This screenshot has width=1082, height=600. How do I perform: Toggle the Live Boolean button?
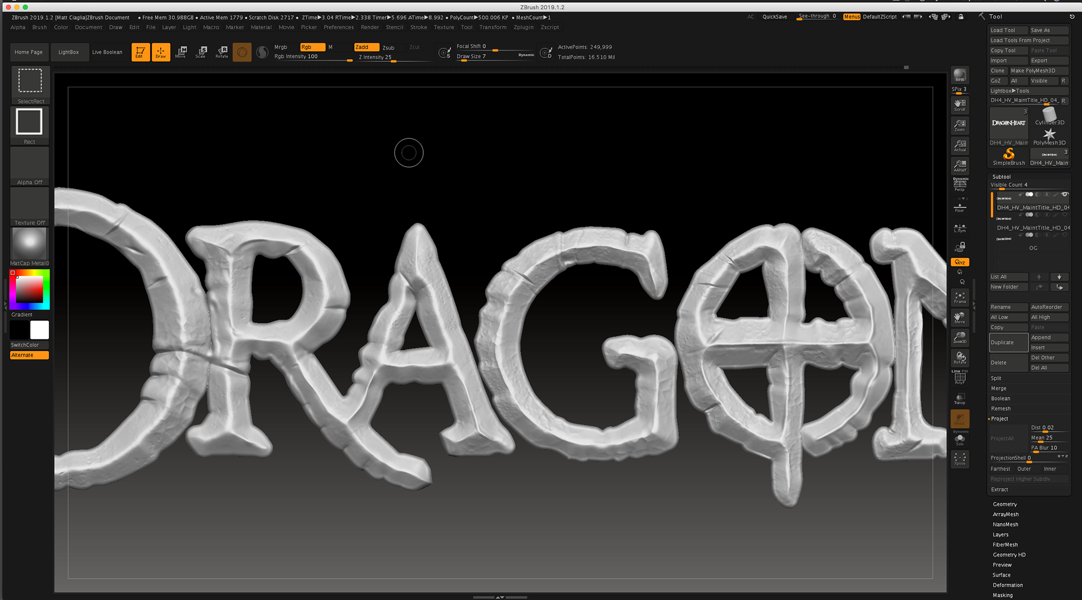[x=107, y=52]
